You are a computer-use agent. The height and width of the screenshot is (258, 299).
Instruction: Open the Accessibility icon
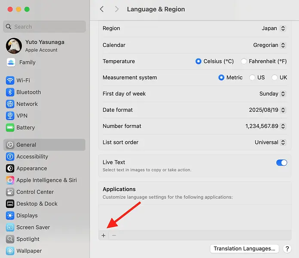[10, 157]
